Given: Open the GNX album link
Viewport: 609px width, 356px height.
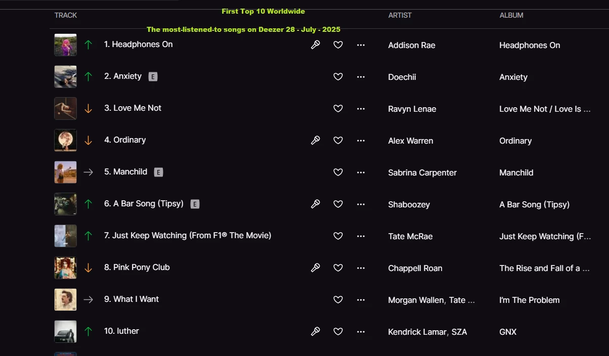Looking at the screenshot, I should 508,332.
